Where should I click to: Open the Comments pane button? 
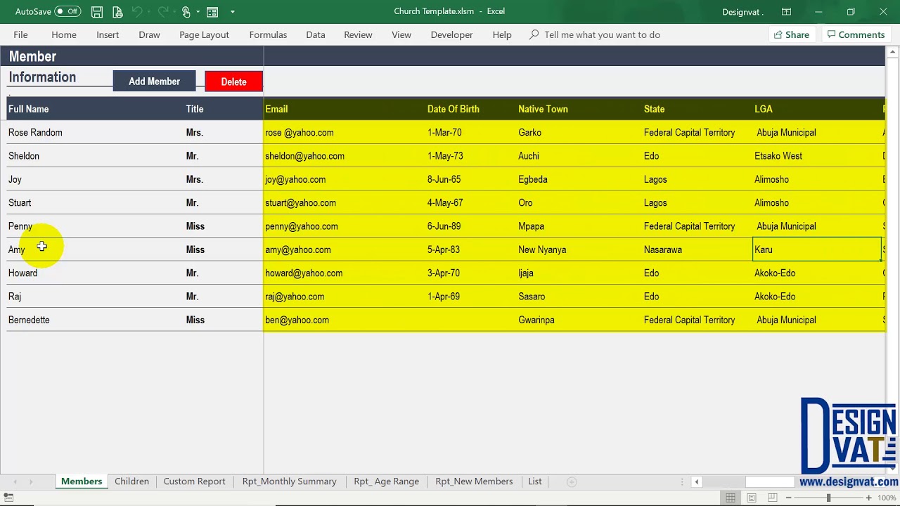(856, 34)
